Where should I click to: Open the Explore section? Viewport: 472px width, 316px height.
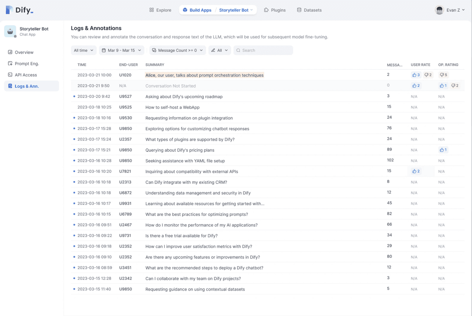click(x=160, y=10)
